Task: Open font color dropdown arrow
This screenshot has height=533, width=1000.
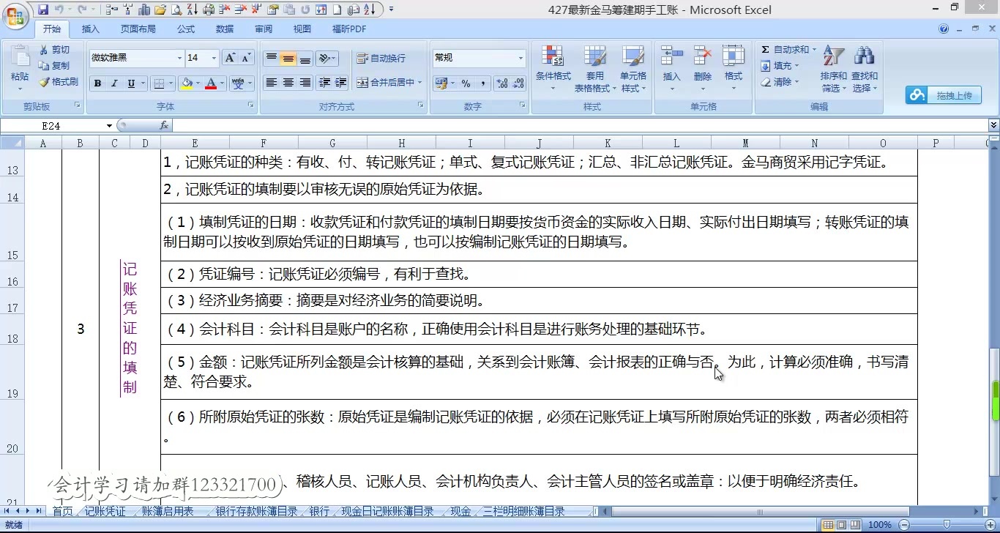Action: 222,83
